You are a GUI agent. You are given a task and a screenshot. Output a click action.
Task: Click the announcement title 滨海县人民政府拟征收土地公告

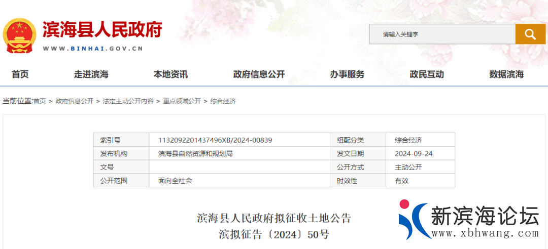pos(274,219)
